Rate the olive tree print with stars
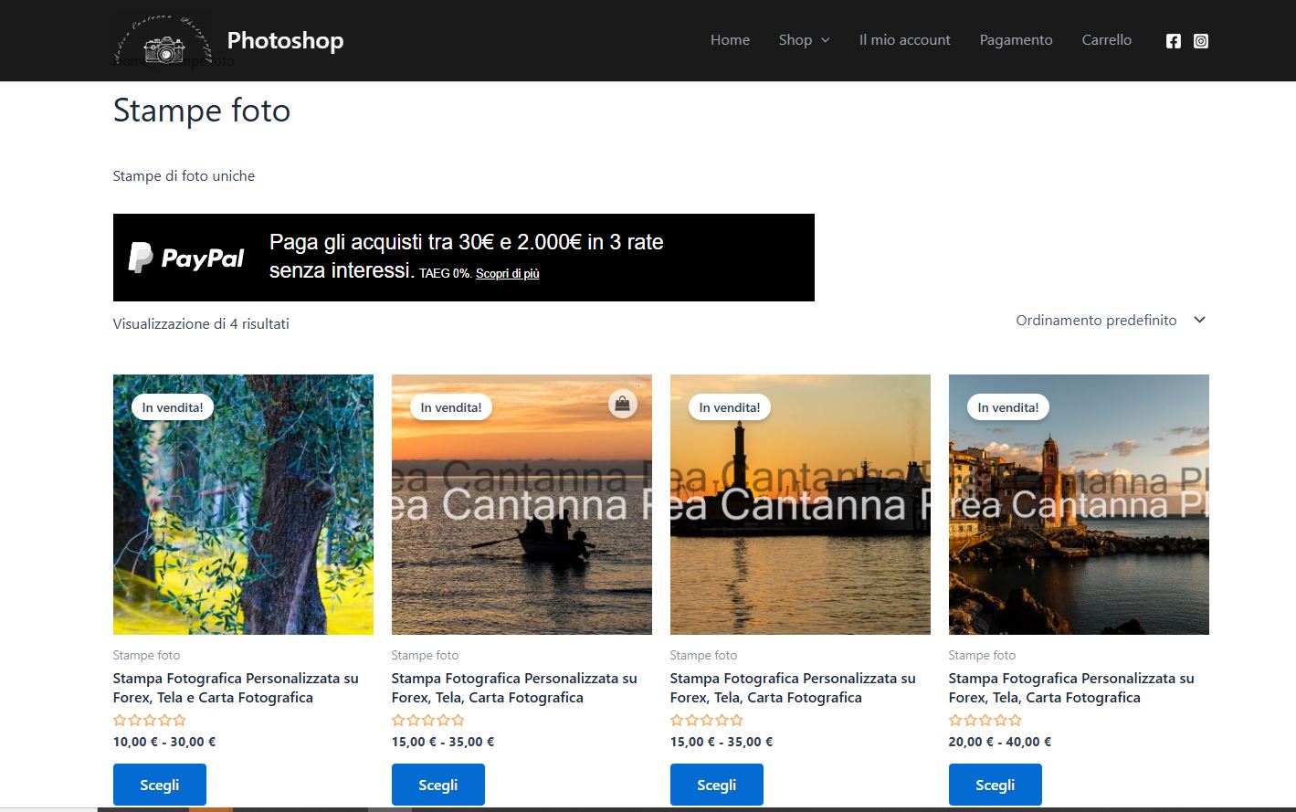The height and width of the screenshot is (812, 1296). 150,721
